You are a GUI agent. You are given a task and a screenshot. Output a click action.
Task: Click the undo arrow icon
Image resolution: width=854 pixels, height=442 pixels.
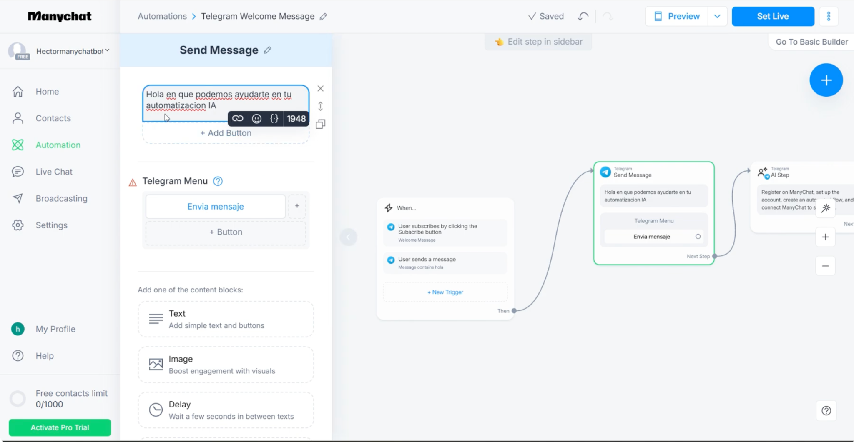click(583, 16)
